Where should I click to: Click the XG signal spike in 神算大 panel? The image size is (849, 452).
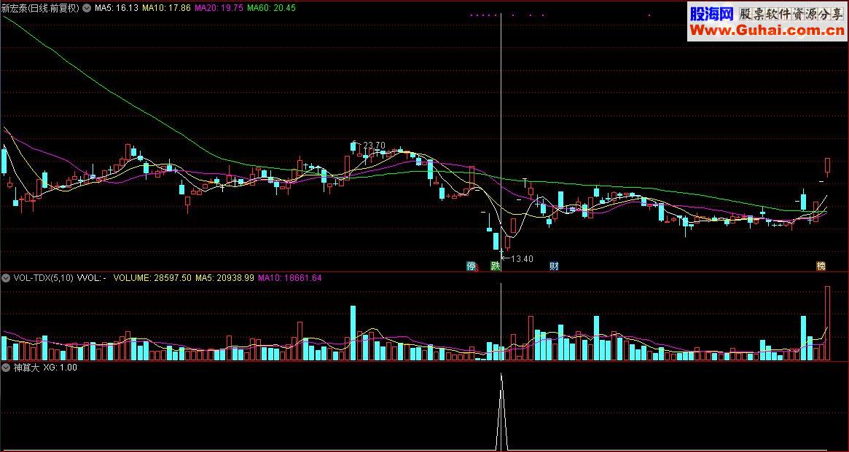click(x=501, y=411)
